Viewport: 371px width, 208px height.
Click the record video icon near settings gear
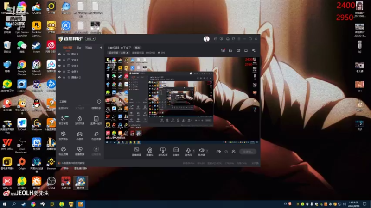pos(218,152)
